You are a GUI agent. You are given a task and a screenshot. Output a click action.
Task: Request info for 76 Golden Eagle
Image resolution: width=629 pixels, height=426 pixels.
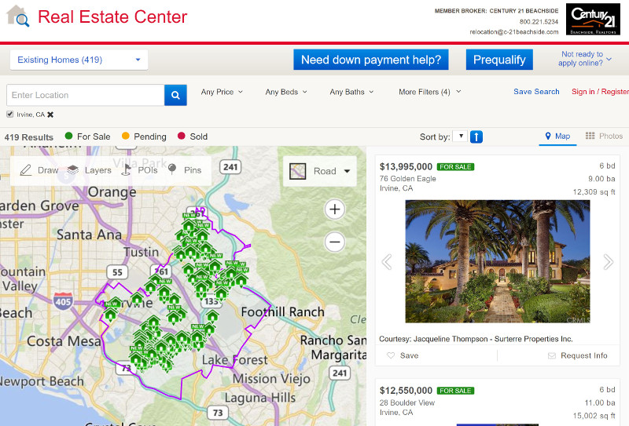pyautogui.click(x=578, y=355)
